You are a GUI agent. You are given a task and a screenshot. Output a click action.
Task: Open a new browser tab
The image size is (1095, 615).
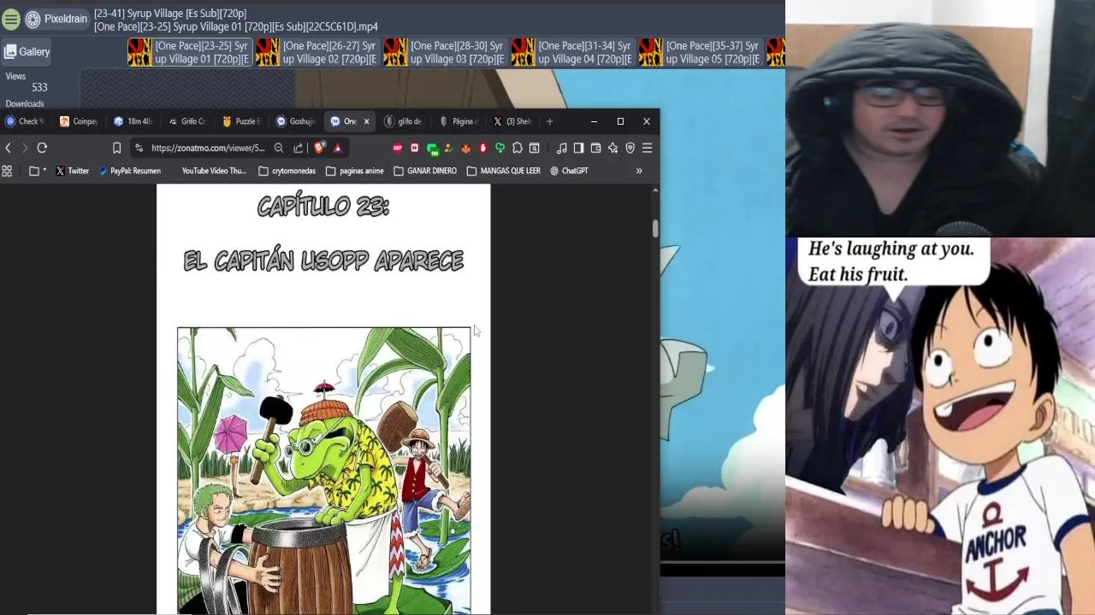pos(549,121)
